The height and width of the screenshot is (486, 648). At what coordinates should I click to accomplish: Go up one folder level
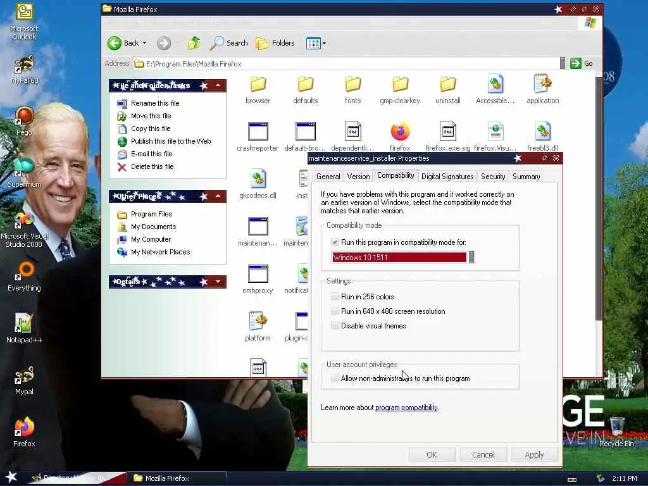[x=194, y=43]
